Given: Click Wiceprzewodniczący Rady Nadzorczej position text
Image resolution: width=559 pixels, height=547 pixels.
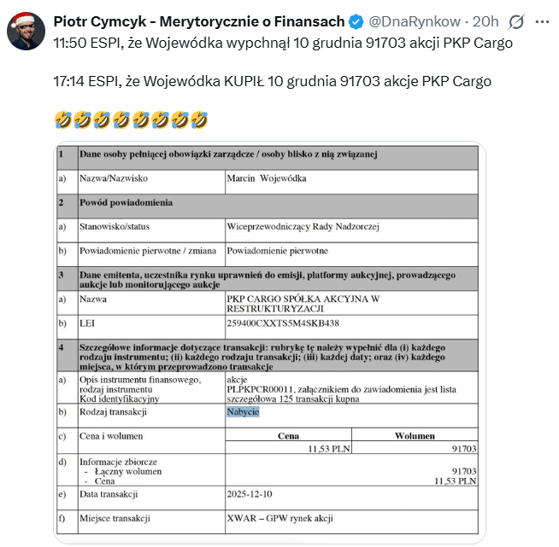Looking at the screenshot, I should point(303,226).
